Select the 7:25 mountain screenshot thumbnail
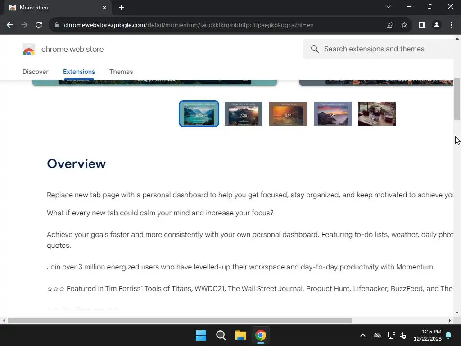 click(244, 114)
